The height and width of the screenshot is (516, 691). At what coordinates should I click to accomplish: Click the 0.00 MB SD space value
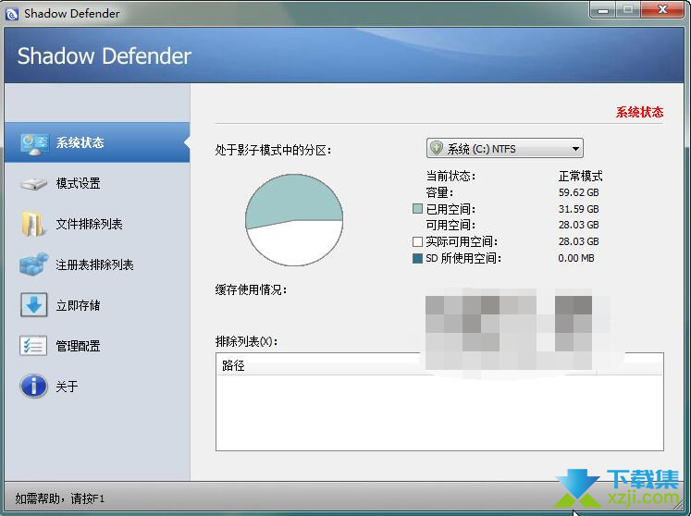(576, 258)
